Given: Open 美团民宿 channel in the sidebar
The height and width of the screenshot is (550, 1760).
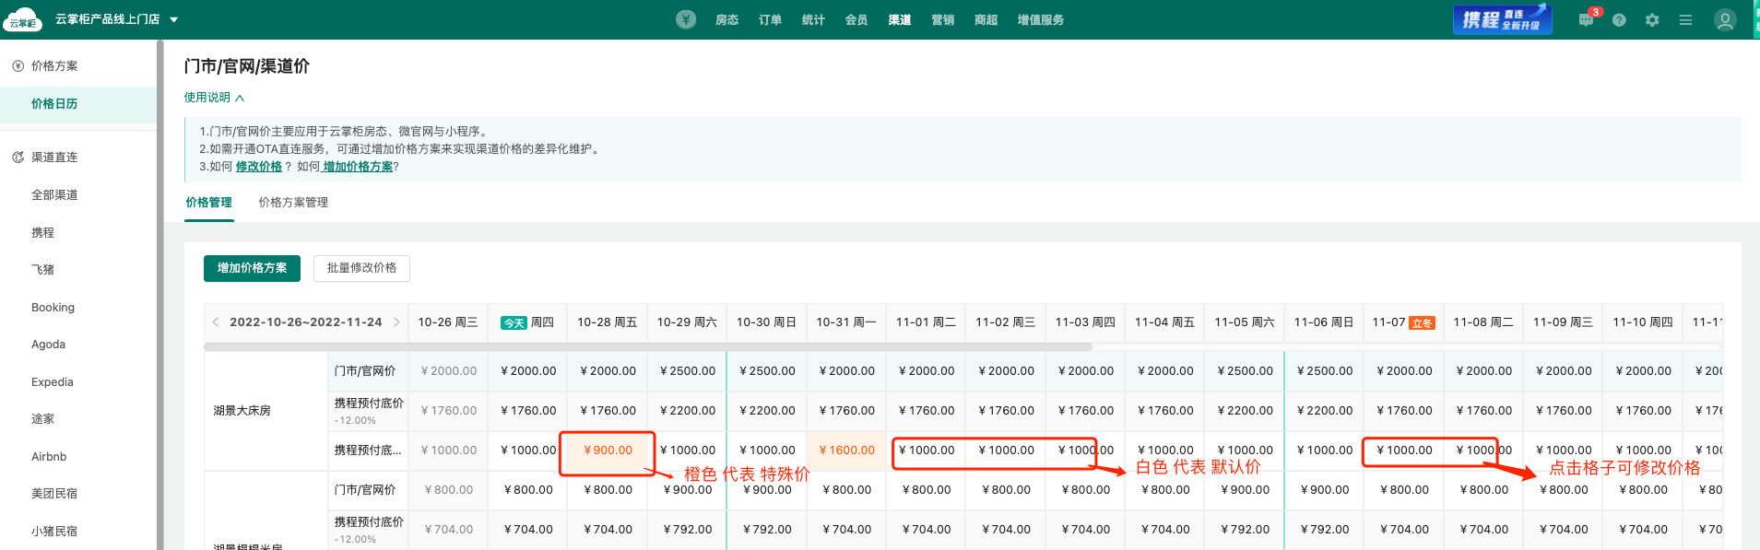Looking at the screenshot, I should click(54, 494).
